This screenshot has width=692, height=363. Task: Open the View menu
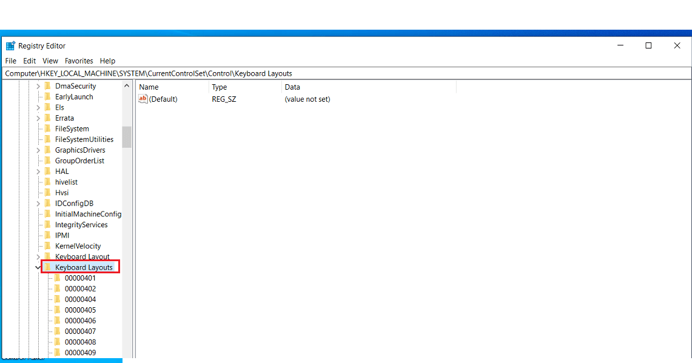coord(50,61)
